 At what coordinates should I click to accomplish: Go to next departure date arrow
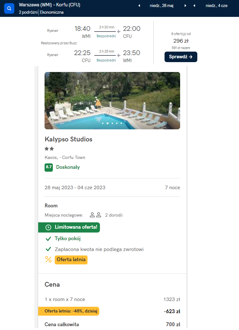pyautogui.click(x=186, y=6)
